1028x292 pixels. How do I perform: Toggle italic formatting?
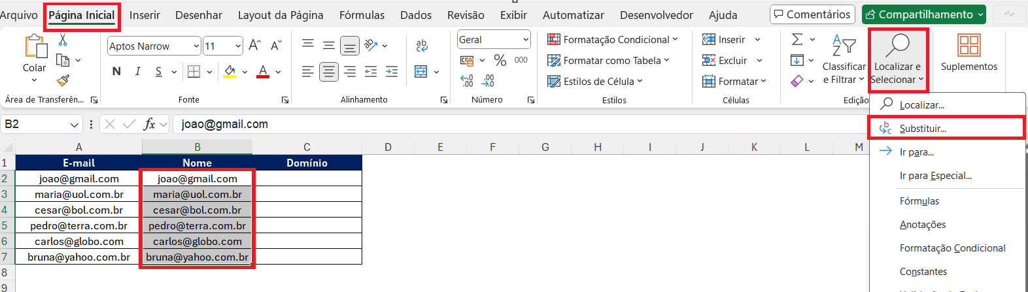[137, 71]
